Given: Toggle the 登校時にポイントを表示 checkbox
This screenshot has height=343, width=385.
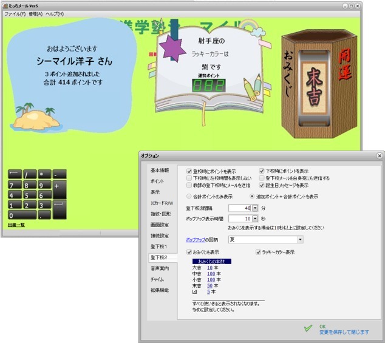Looking at the screenshot, I should pos(189,171).
